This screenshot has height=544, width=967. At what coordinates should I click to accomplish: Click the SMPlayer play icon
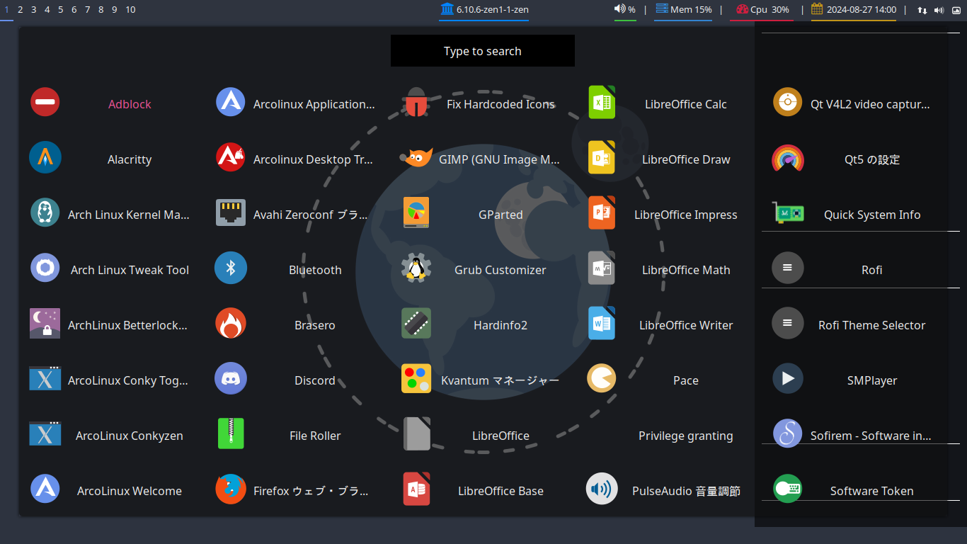(x=787, y=378)
